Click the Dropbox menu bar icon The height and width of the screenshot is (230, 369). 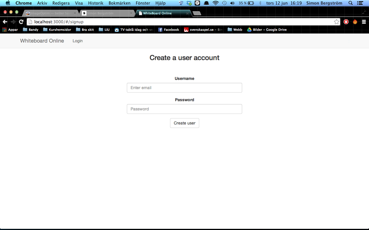(x=189, y=3)
